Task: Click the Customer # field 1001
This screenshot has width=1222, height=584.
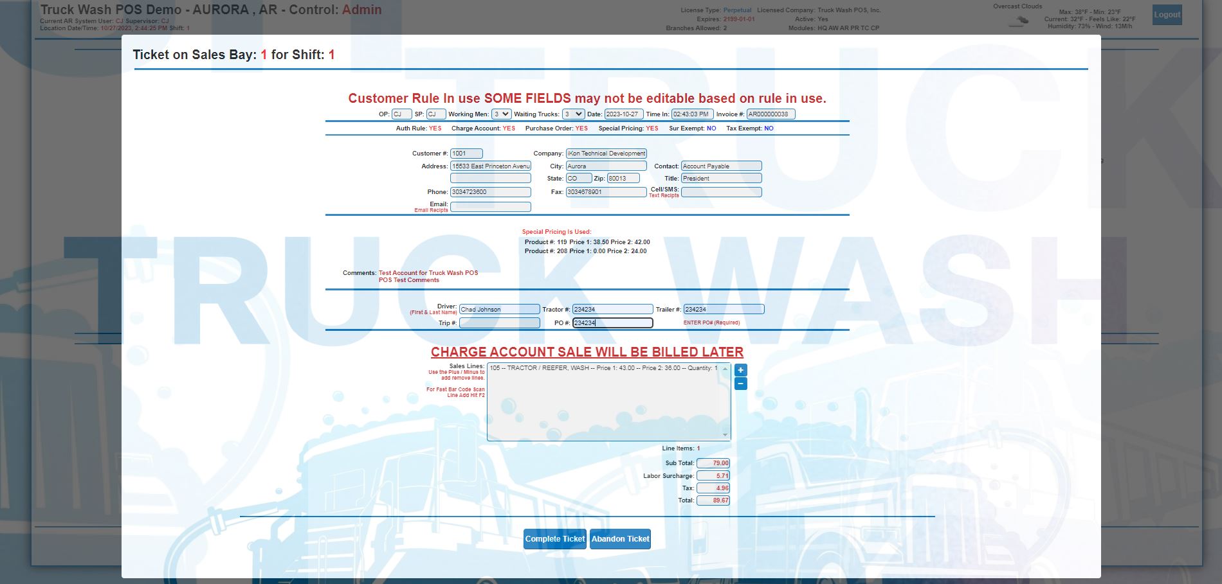Action: 466,154
